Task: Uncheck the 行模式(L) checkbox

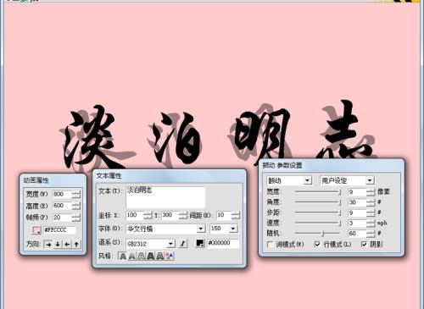Action: coord(318,245)
